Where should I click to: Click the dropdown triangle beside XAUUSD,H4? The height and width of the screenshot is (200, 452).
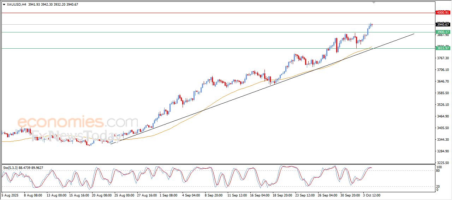[x=4, y=4]
